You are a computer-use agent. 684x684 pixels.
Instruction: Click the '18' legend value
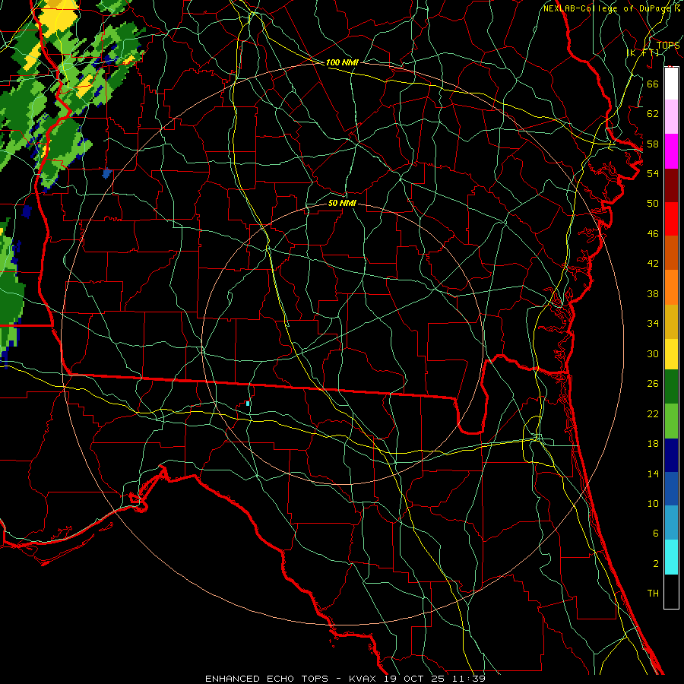653,444
